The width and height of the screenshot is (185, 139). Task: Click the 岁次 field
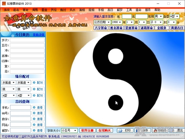point(27,40)
